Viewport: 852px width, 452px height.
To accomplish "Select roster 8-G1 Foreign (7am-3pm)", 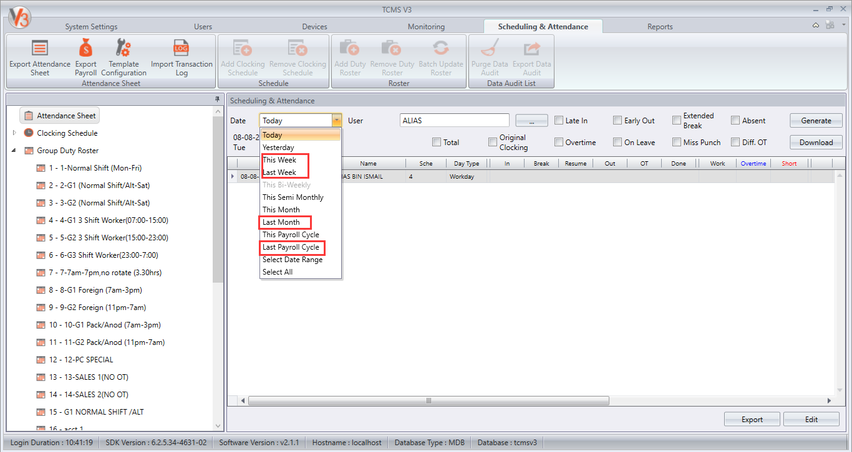I will tap(95, 290).
